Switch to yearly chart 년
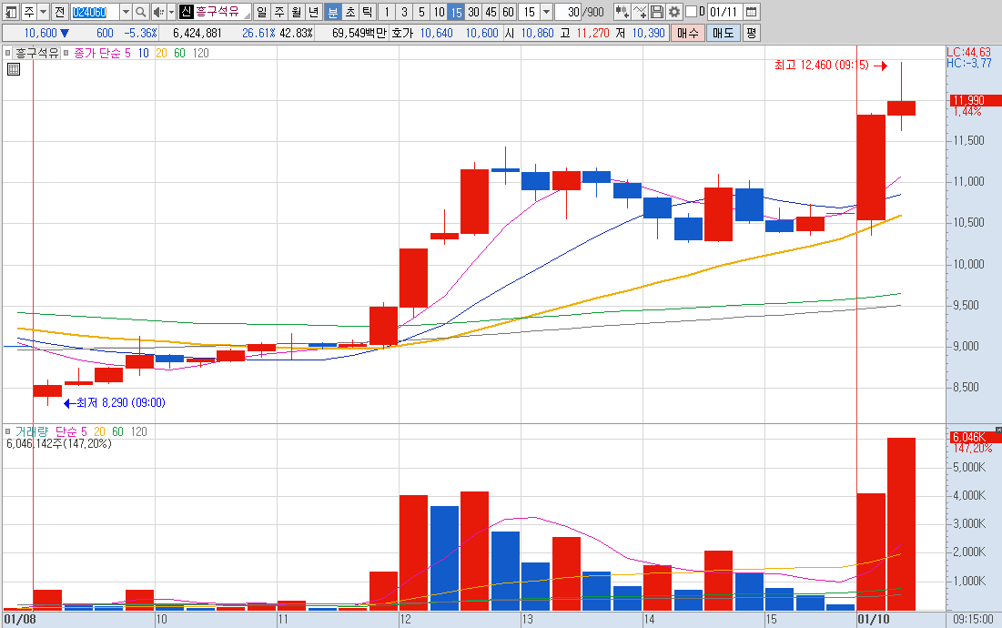 coord(314,12)
